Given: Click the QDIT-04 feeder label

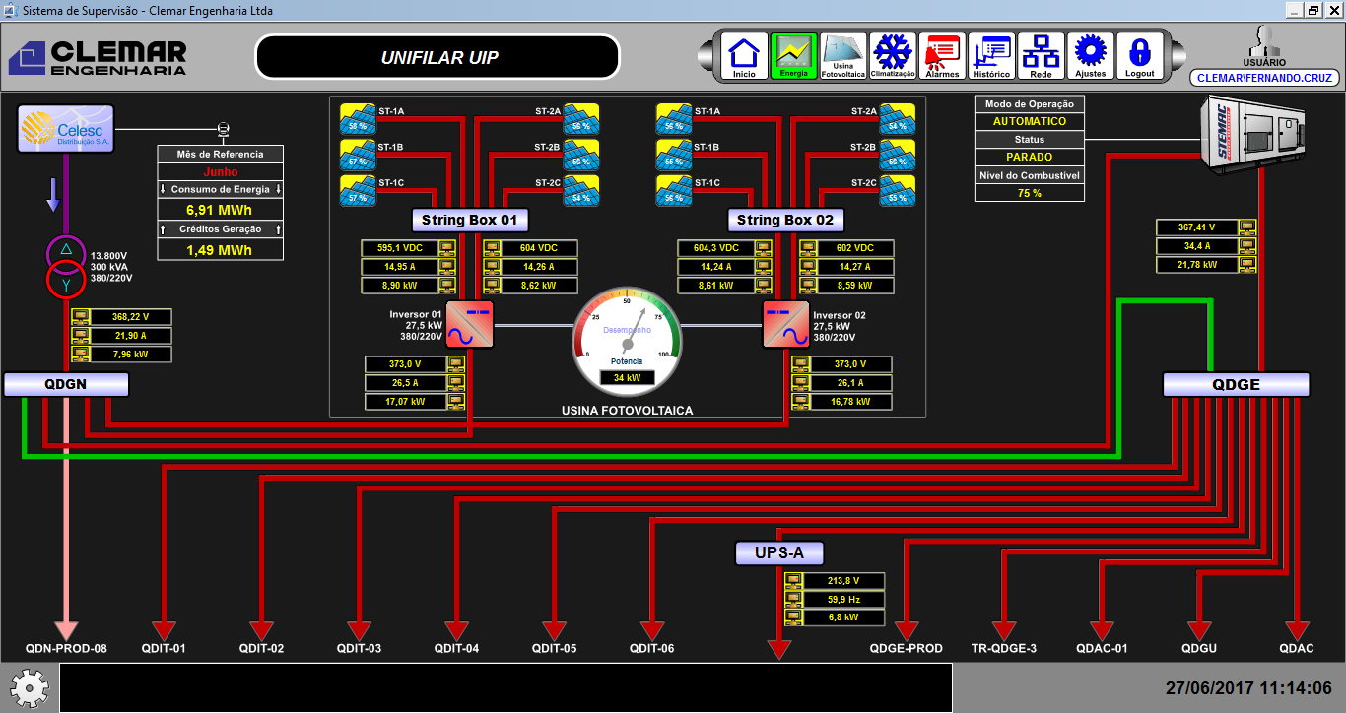Looking at the screenshot, I should tap(456, 649).
